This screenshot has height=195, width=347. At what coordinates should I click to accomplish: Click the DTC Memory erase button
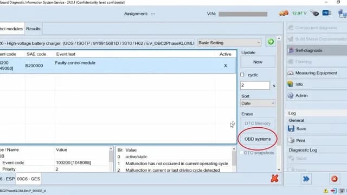coord(258,123)
